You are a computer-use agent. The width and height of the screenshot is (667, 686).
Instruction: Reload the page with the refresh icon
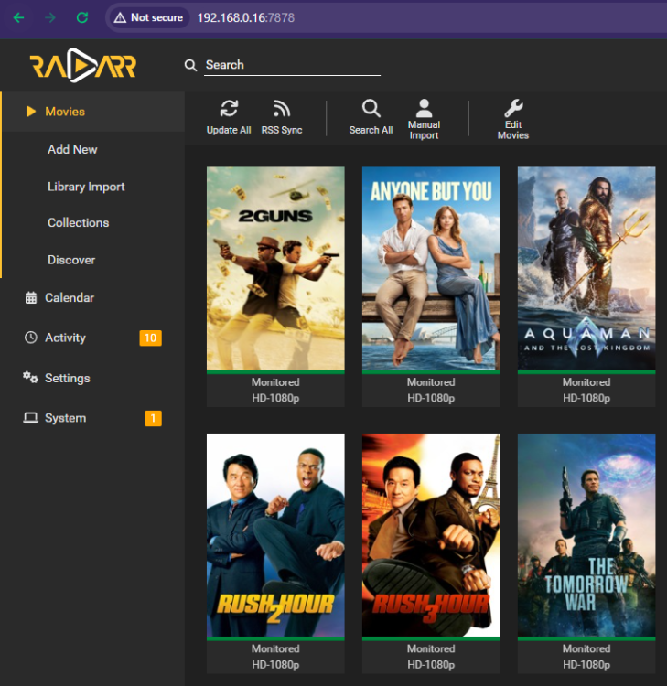(x=82, y=17)
